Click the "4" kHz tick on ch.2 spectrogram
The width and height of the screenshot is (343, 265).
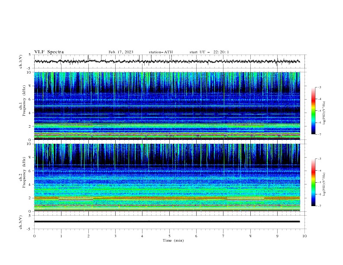(x=30, y=184)
